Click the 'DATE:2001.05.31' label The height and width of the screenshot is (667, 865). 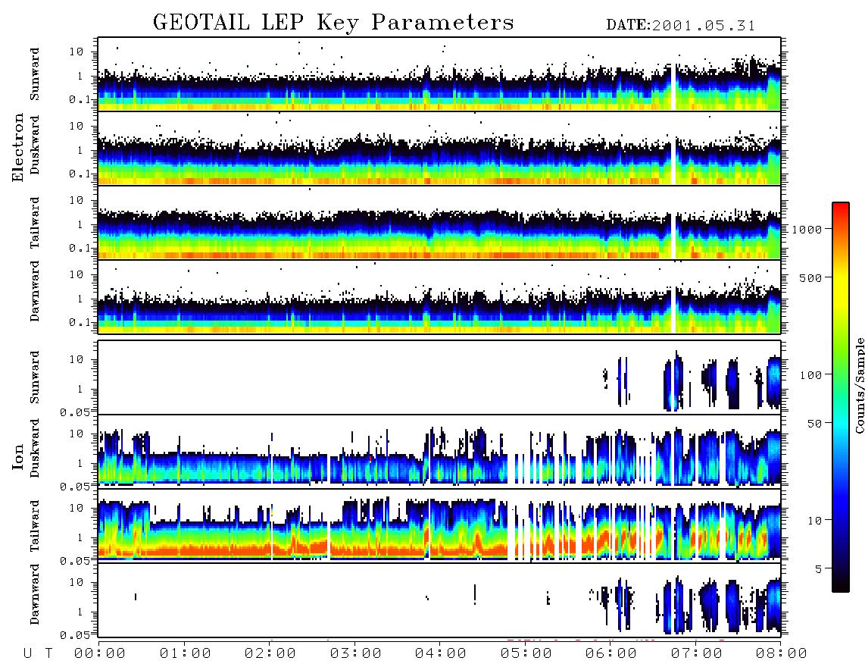point(680,26)
